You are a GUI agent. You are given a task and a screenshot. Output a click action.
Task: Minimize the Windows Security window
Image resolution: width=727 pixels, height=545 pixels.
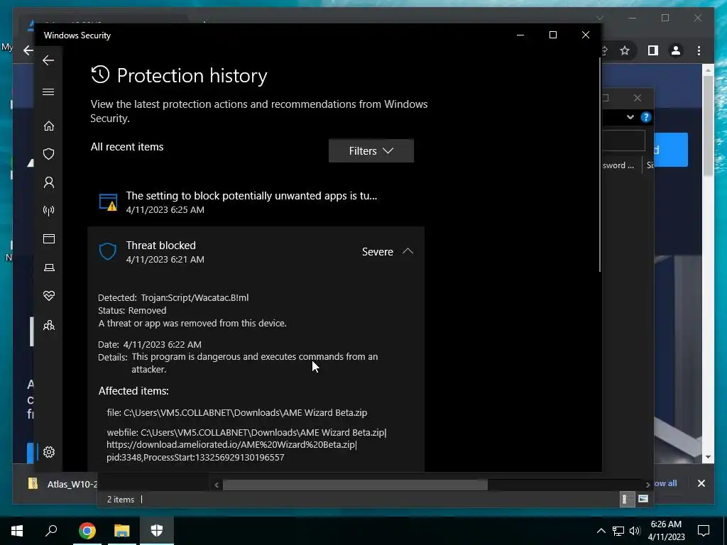point(520,35)
